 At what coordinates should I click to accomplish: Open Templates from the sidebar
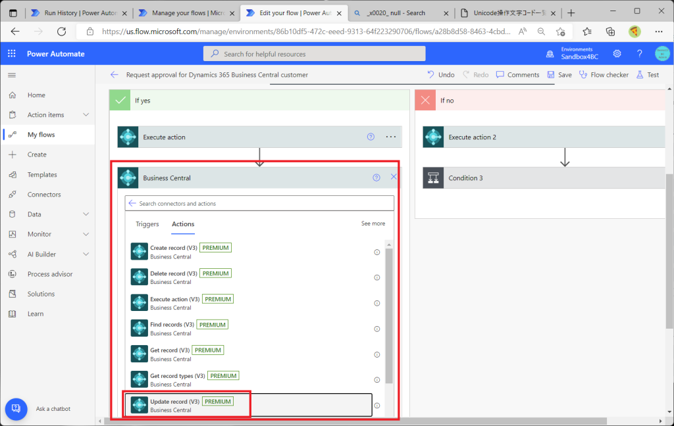[x=42, y=174]
